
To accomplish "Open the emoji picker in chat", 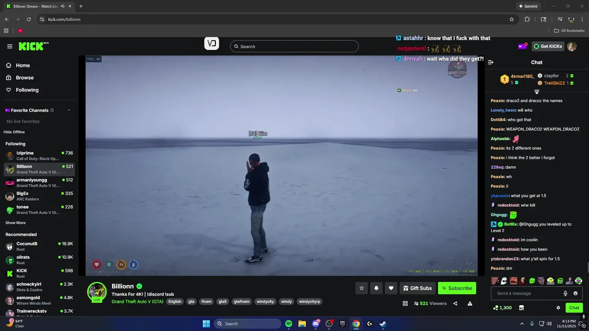I will click(x=576, y=293).
